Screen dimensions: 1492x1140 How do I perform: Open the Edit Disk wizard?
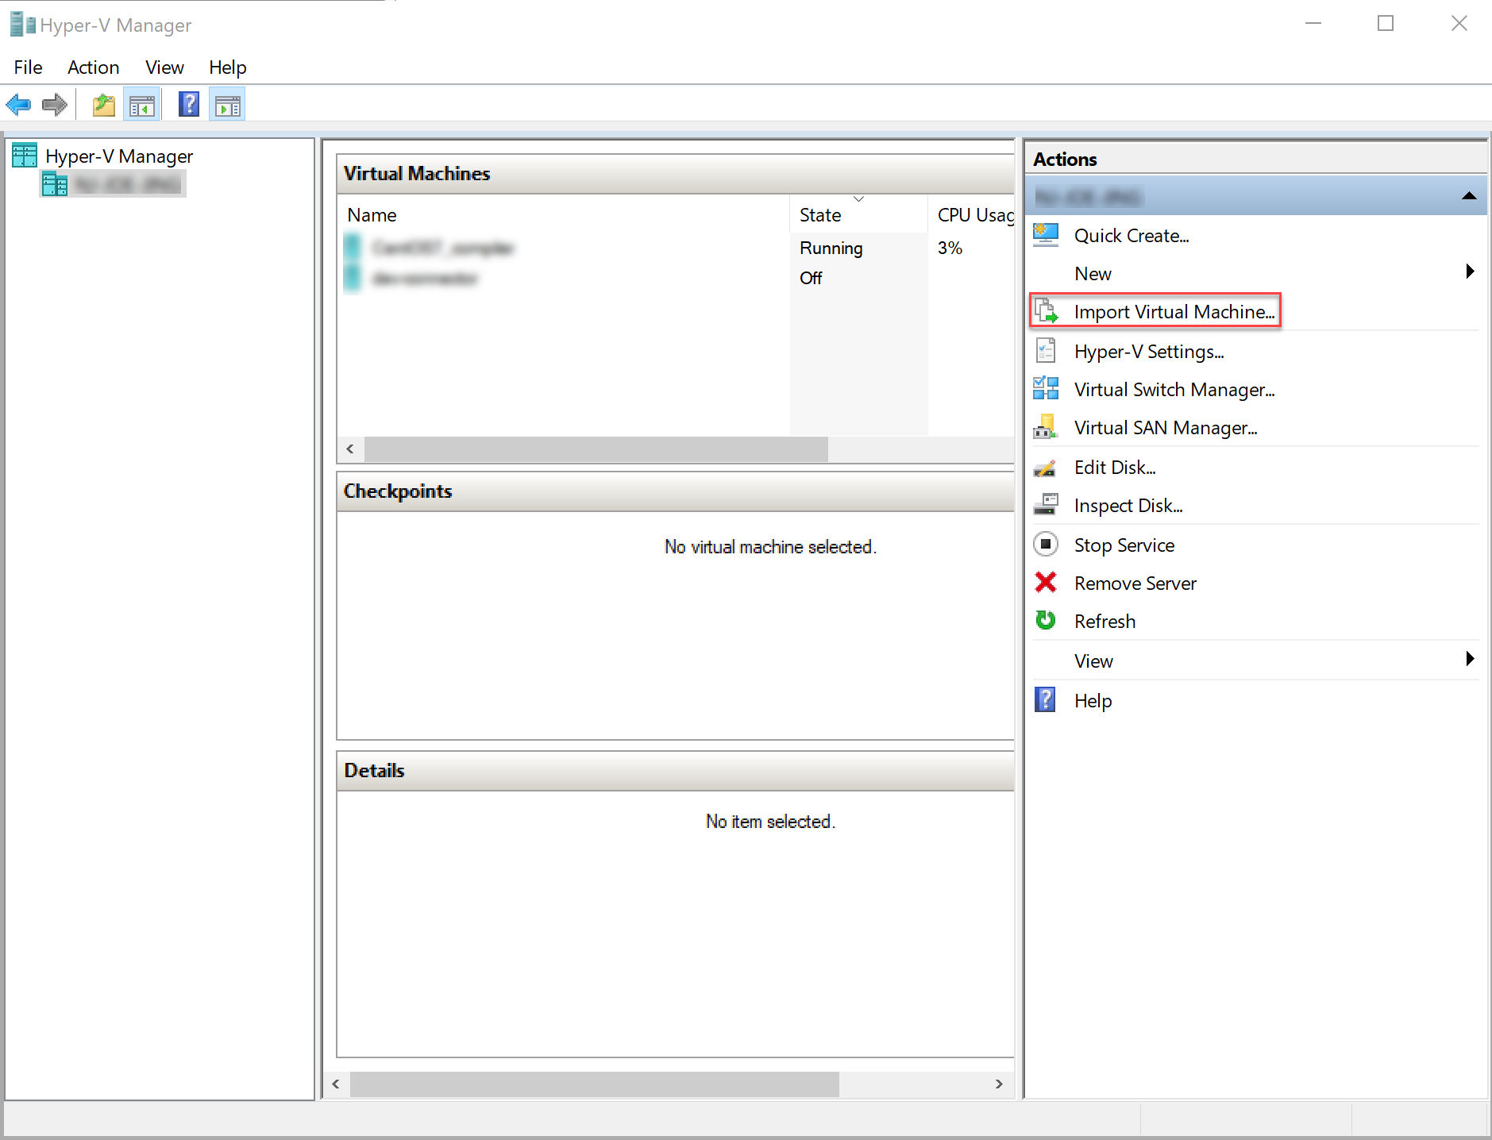[1115, 467]
